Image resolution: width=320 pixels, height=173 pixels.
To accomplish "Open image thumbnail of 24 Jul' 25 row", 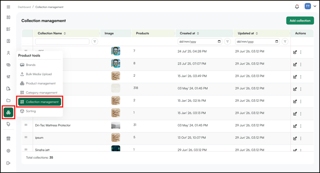I will tap(116, 51).
